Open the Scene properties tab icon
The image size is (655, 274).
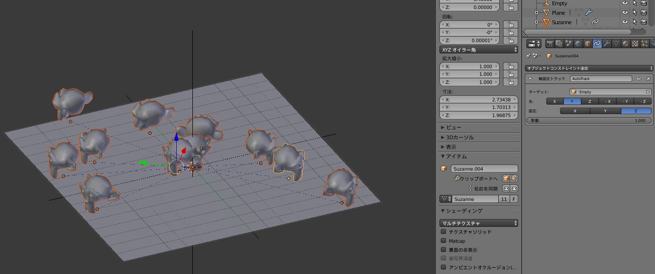tap(569, 44)
